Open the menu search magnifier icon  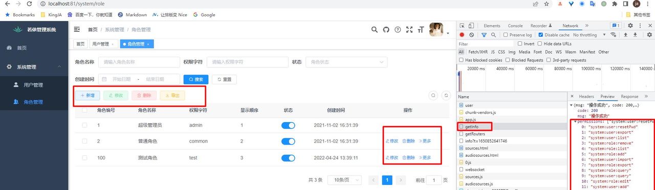[375, 30]
